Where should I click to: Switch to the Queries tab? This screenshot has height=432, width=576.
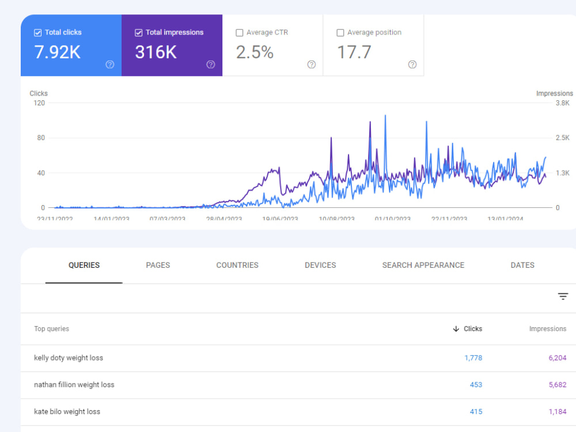pyautogui.click(x=84, y=265)
